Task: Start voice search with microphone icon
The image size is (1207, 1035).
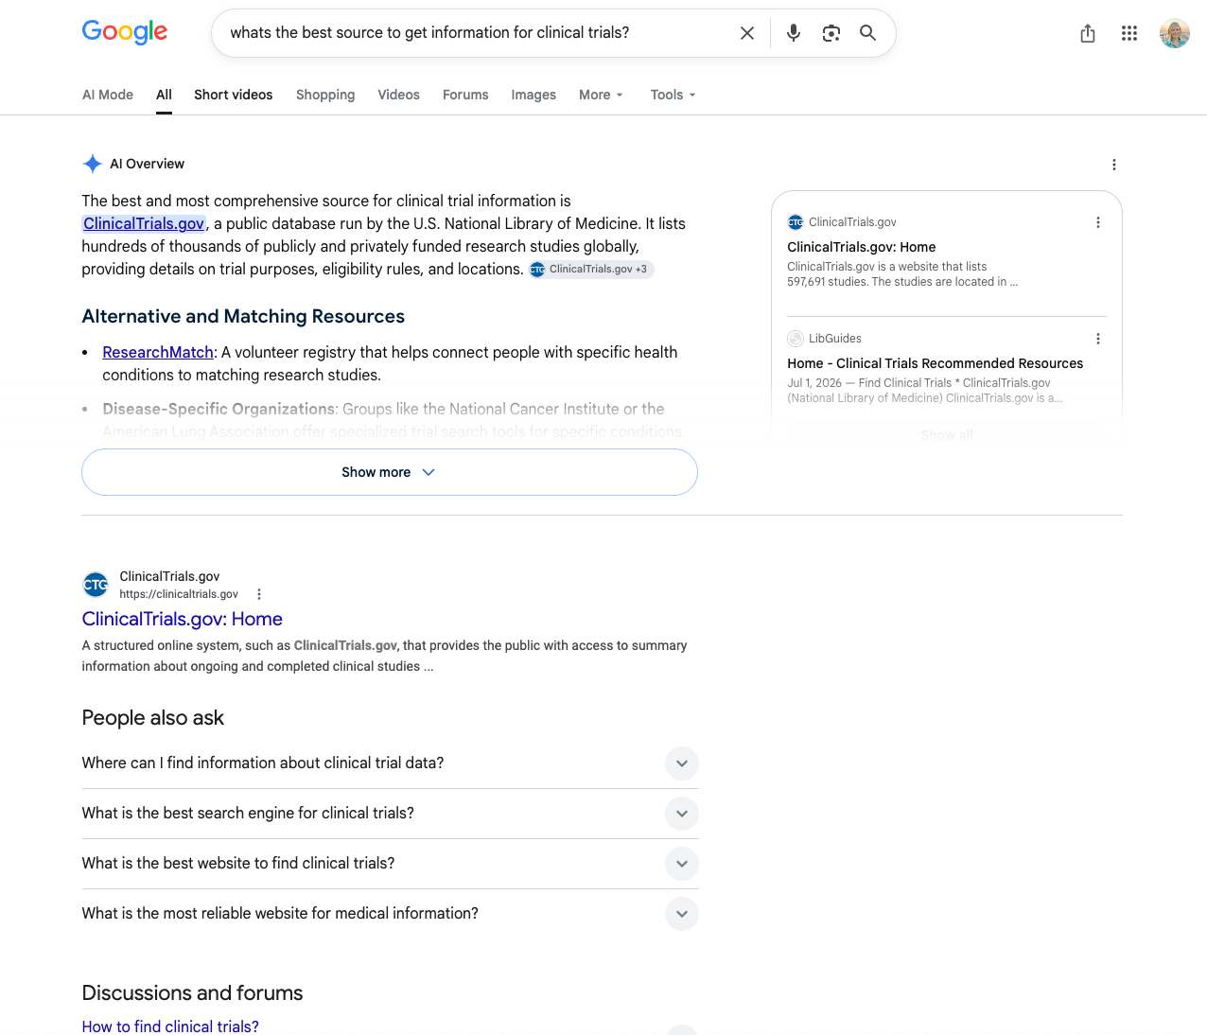Action: click(x=794, y=33)
